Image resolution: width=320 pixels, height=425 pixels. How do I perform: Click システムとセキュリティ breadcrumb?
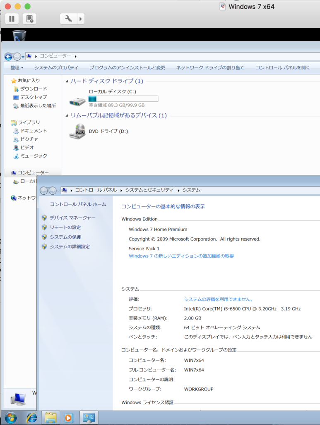pyautogui.click(x=149, y=190)
